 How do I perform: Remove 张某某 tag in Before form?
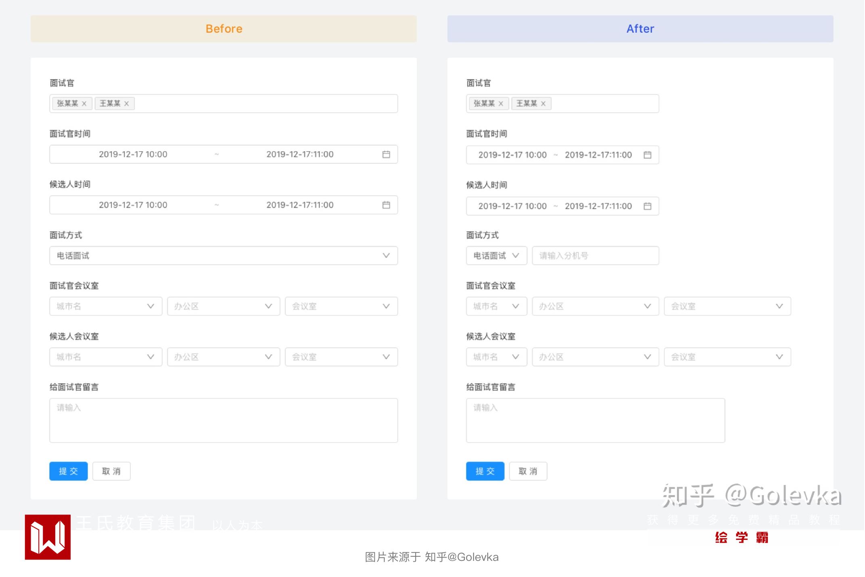pos(84,104)
